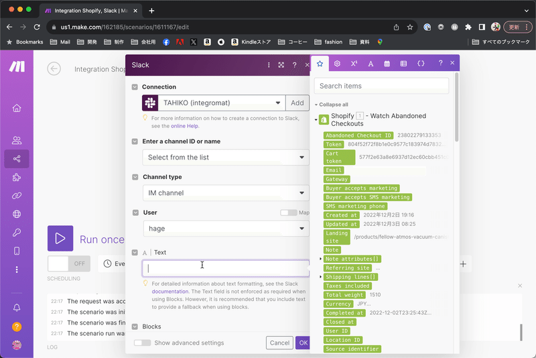Image resolution: width=536 pixels, height=358 pixels.
Task: Toggle the Channel type field checkbox
Action: 135,177
